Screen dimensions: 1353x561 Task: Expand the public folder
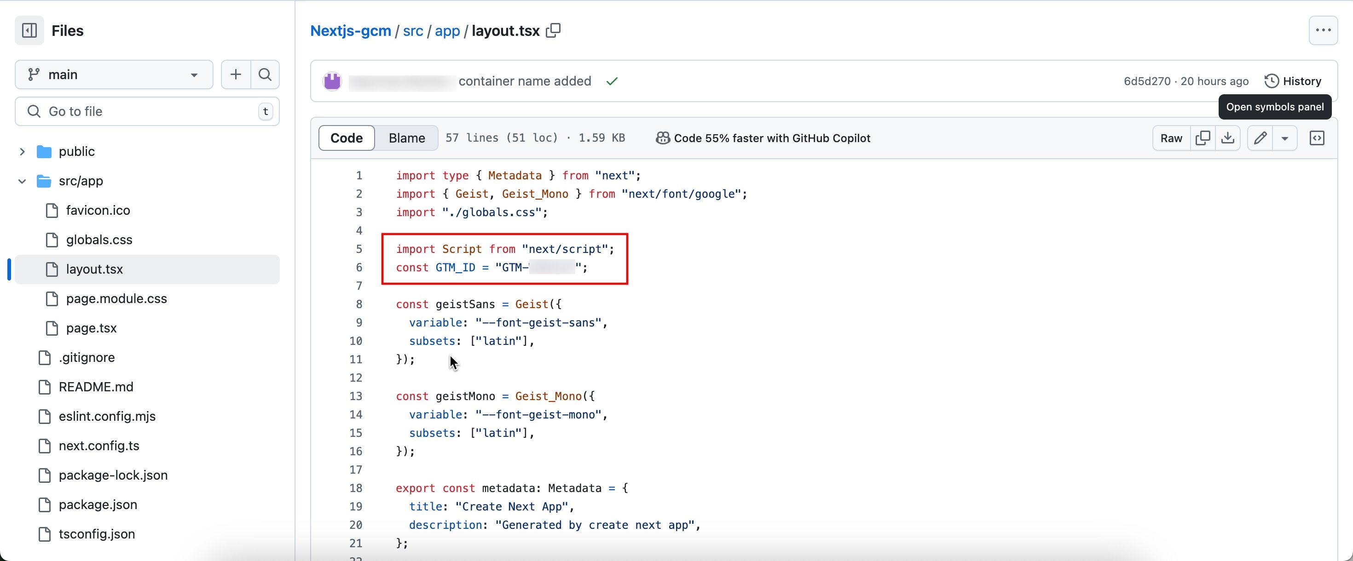[22, 152]
